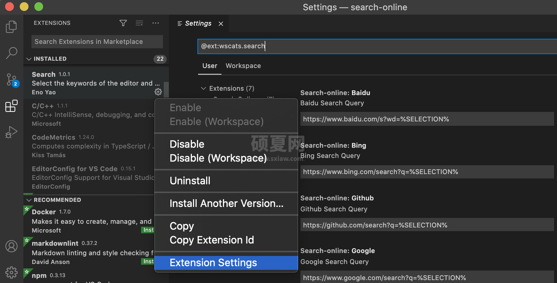557x283 pixels.
Task: Click the Search Extensions in Marketplace field
Action: (x=97, y=42)
